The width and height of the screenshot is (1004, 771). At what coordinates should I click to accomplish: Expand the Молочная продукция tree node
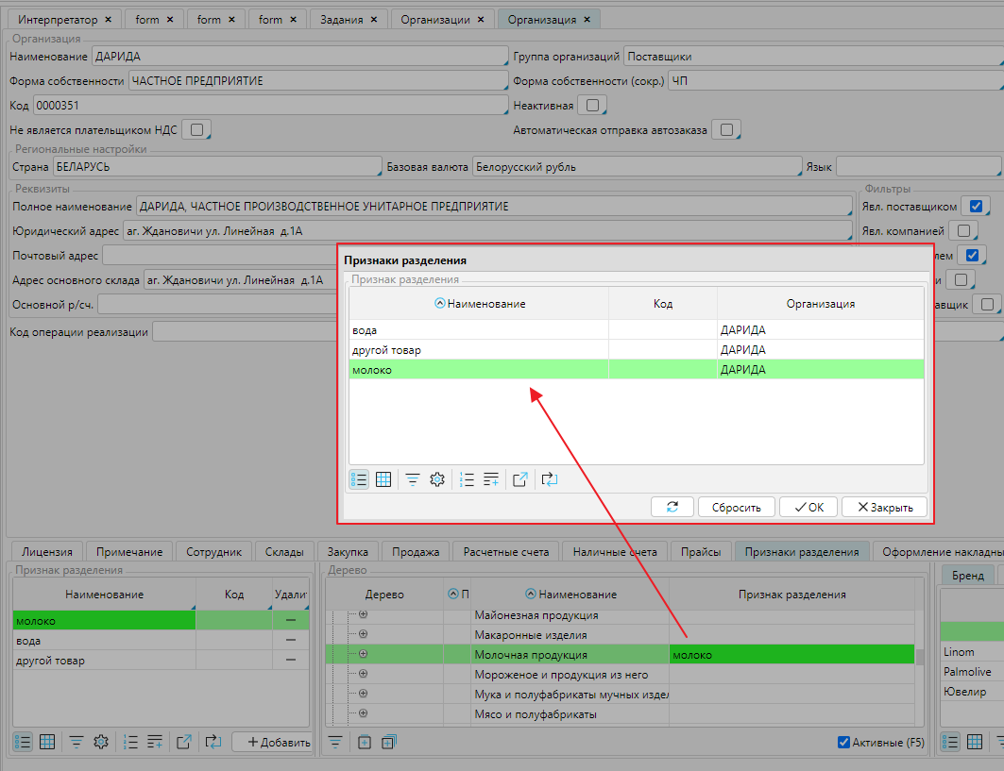[363, 654]
